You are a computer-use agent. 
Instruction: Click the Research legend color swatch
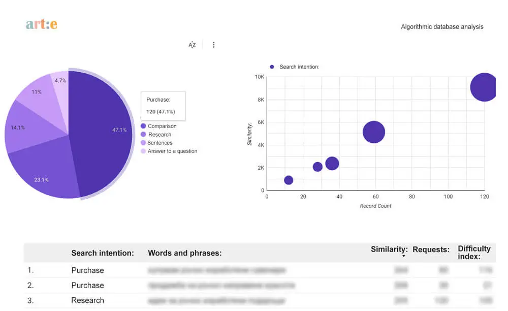pos(144,134)
